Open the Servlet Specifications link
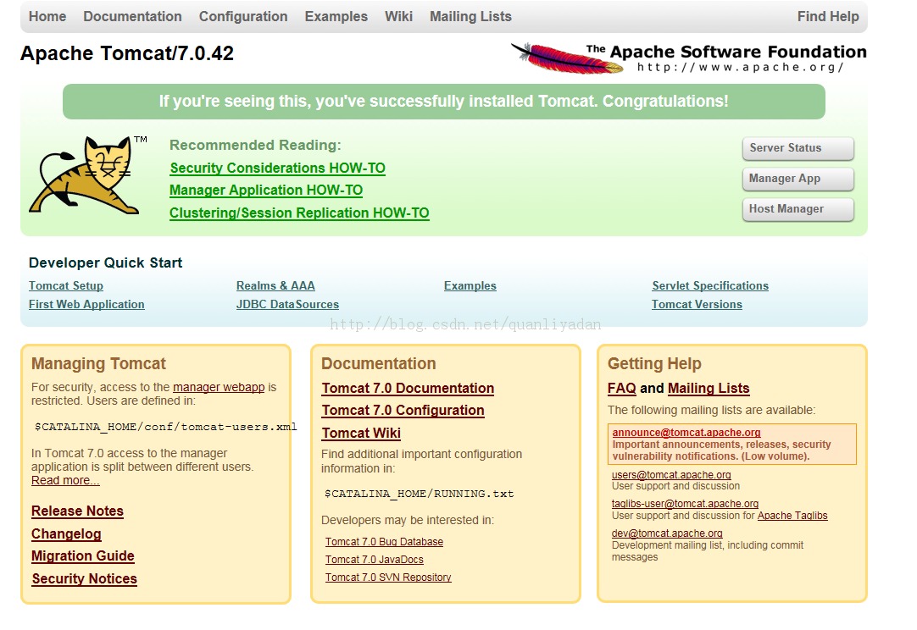 coord(710,285)
